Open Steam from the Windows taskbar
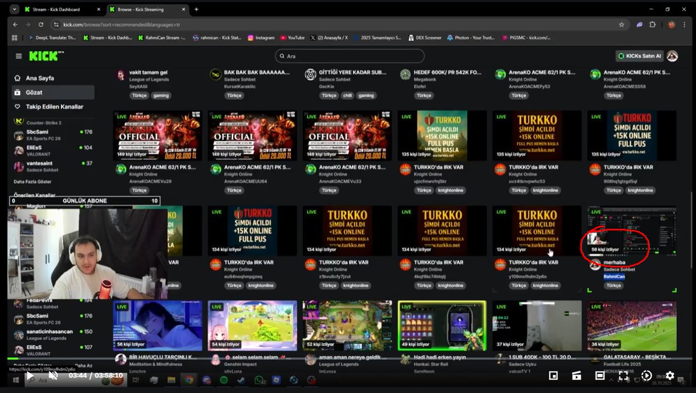The image size is (696, 393). tap(242, 380)
